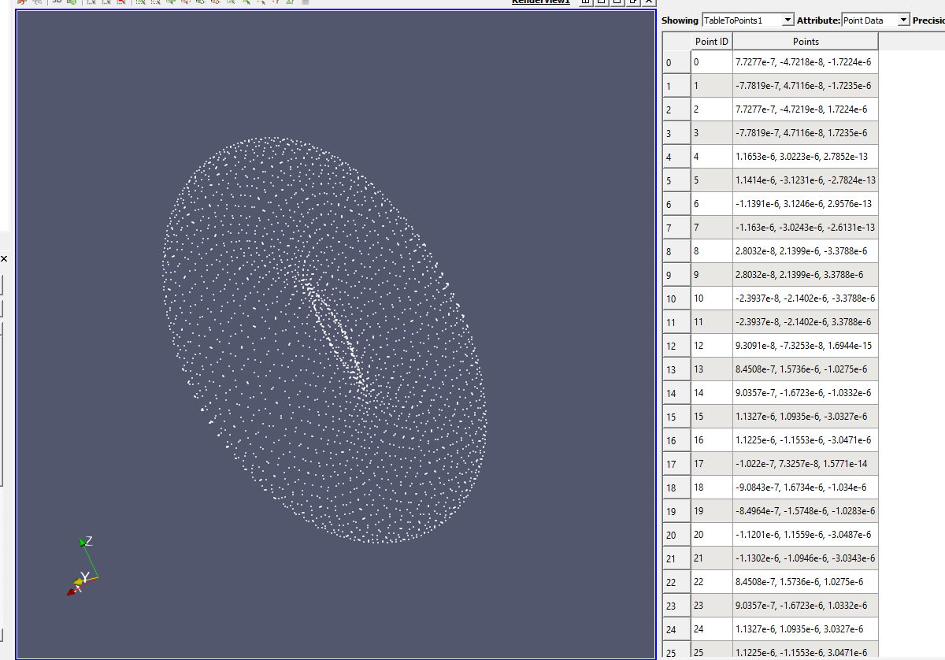Click the green Z axis arrow
Screen dimensions: 945x660
[83, 543]
